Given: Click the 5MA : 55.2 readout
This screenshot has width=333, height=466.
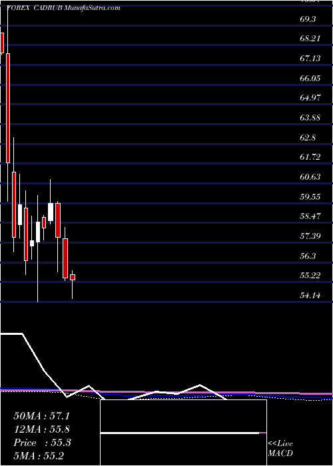Looking at the screenshot, I should pyautogui.click(x=39, y=456).
